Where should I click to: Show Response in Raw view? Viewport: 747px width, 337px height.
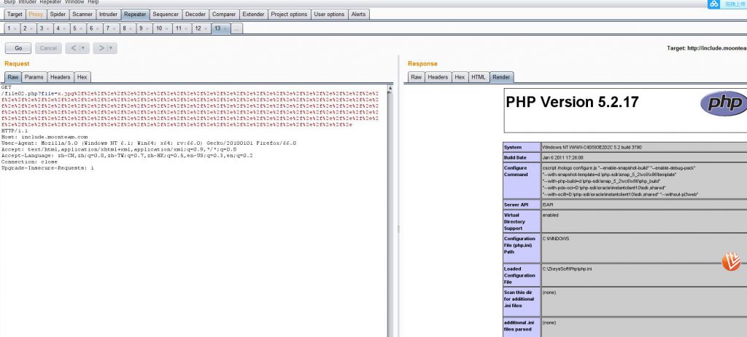(x=416, y=77)
